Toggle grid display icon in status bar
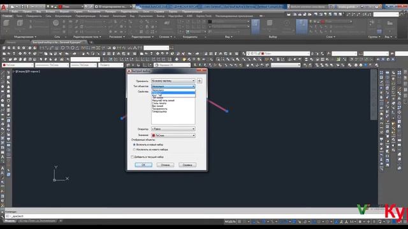 [x=240, y=222]
